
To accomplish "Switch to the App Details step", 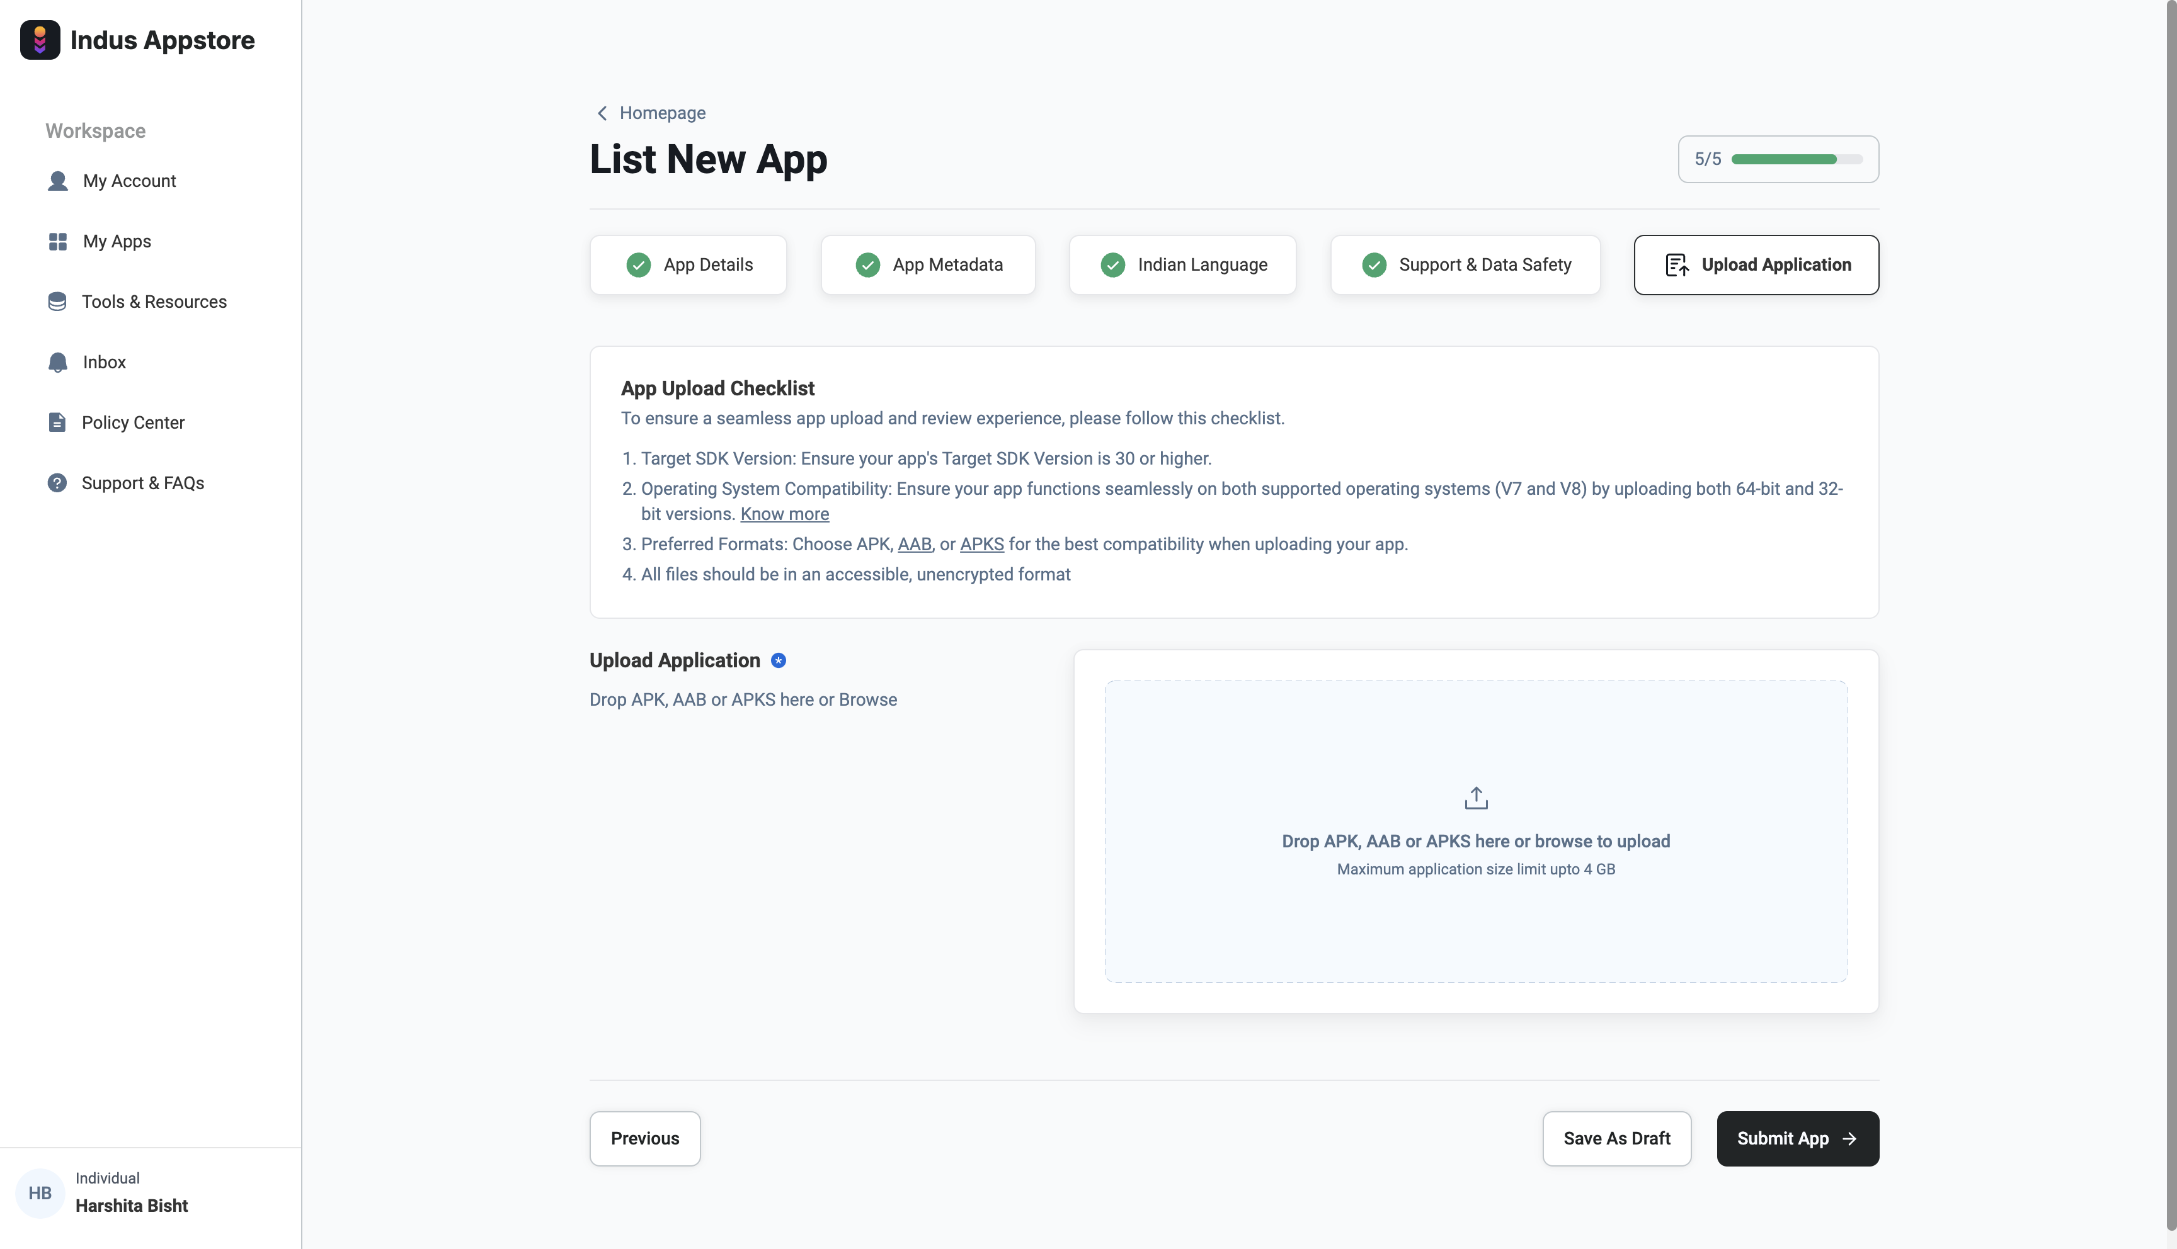I will coord(689,265).
